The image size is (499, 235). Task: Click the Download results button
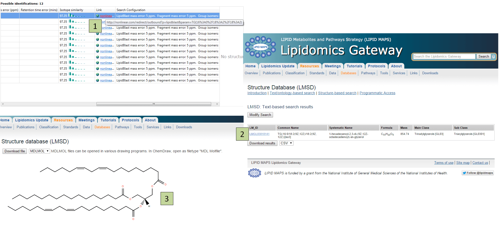262,143
